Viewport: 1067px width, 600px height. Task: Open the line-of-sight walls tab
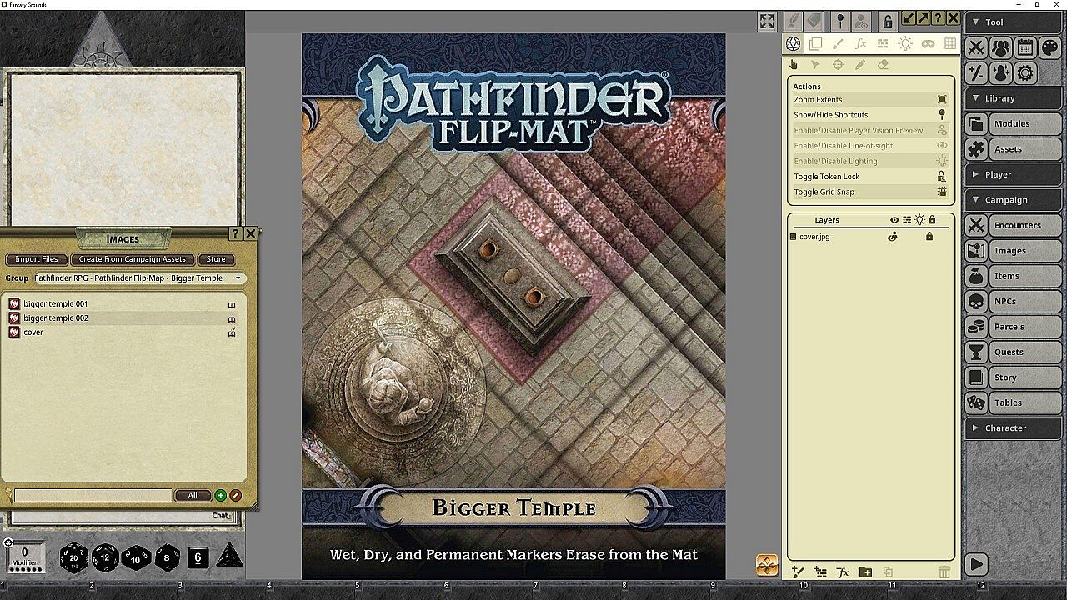[x=883, y=44]
